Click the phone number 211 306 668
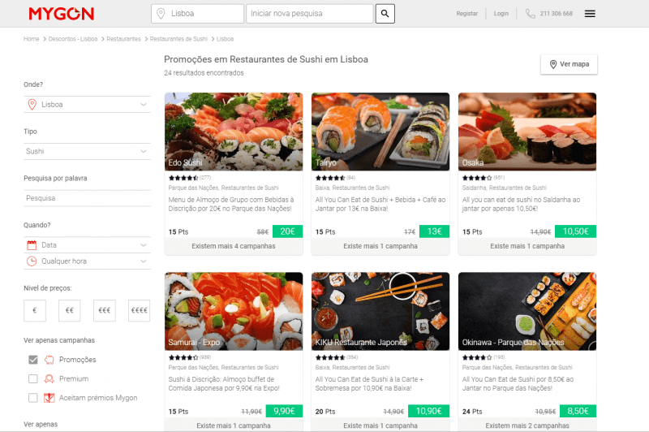Image resolution: width=649 pixels, height=432 pixels. (557, 14)
